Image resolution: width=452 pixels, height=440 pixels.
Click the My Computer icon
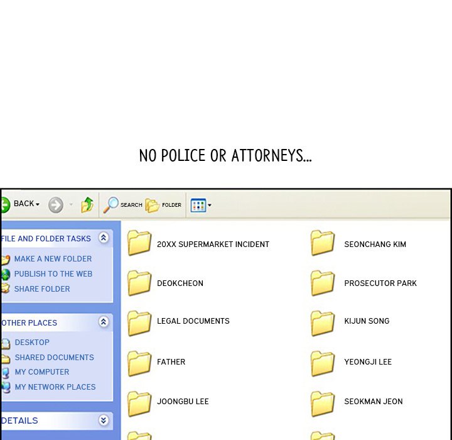tap(6, 373)
